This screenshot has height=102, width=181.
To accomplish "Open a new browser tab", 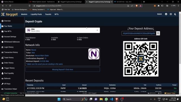I will (x=144, y=2).
